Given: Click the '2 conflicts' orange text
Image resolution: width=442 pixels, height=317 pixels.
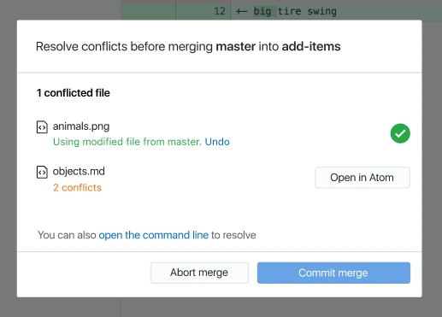Looking at the screenshot, I should pyautogui.click(x=77, y=187).
